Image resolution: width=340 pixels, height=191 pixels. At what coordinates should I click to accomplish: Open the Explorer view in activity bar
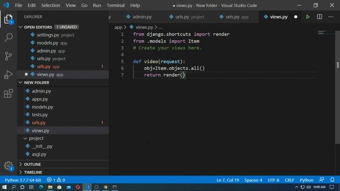(8, 19)
